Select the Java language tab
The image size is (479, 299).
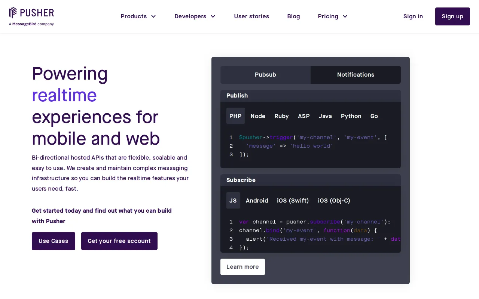[325, 116]
